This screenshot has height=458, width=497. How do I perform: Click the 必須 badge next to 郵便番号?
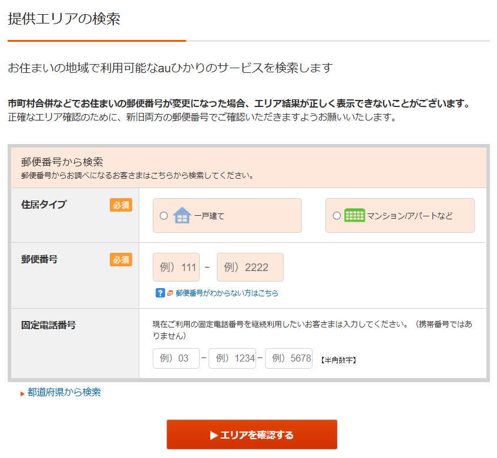click(121, 260)
